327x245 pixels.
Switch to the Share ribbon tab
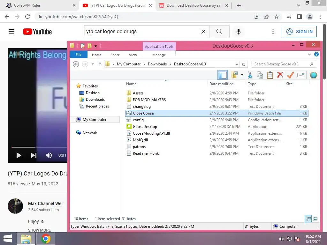tap(115, 55)
